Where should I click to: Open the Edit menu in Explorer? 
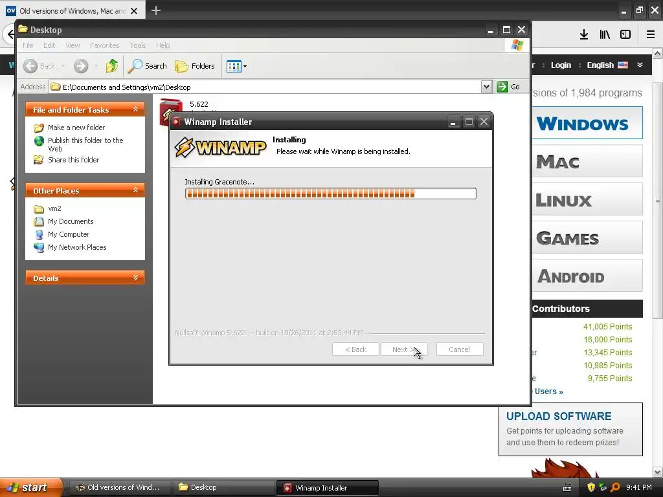[x=49, y=45]
